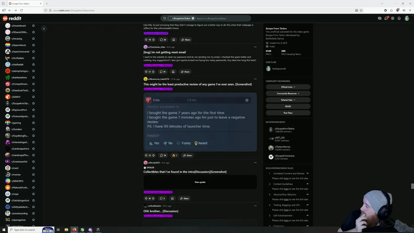Open the Reddit notifications bell

click(x=399, y=18)
